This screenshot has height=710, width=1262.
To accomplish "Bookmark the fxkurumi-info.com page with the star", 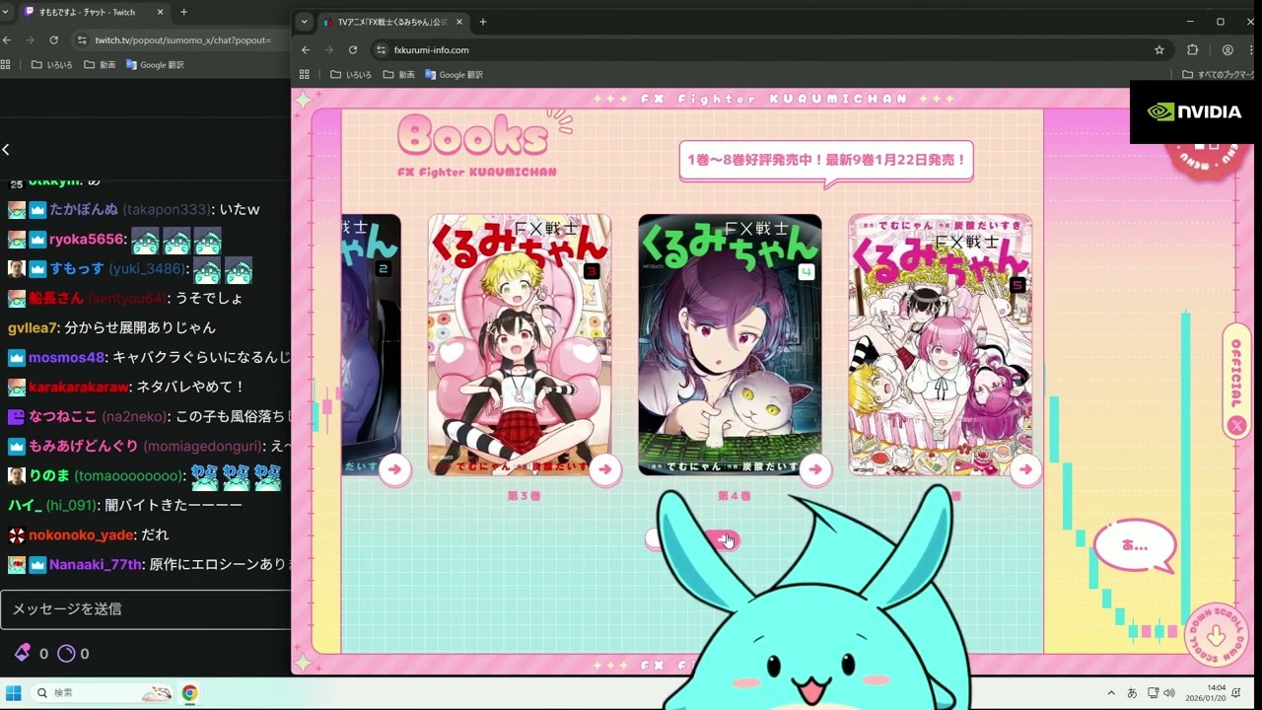I will click(1159, 49).
